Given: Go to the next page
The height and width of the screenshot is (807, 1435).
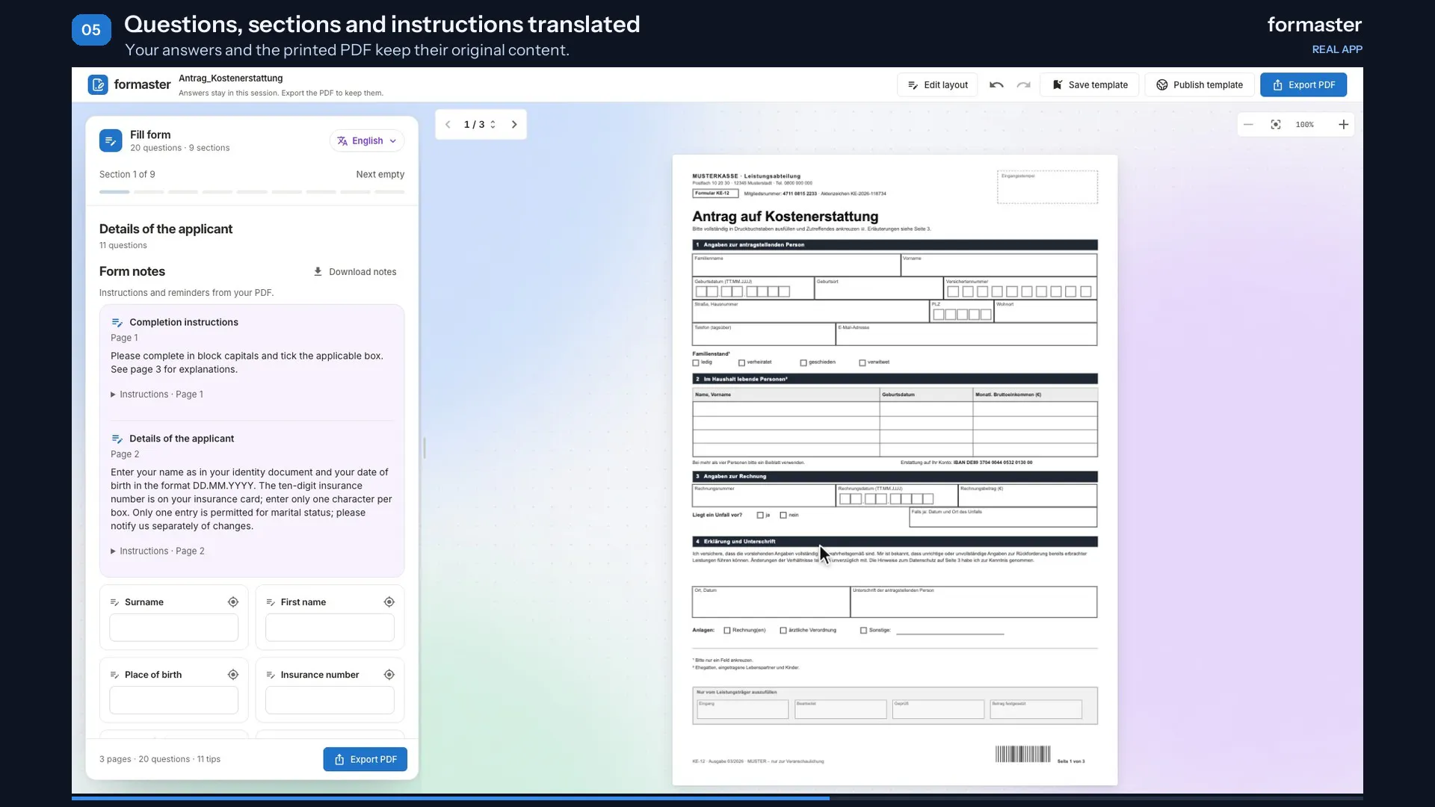Looking at the screenshot, I should tap(514, 125).
